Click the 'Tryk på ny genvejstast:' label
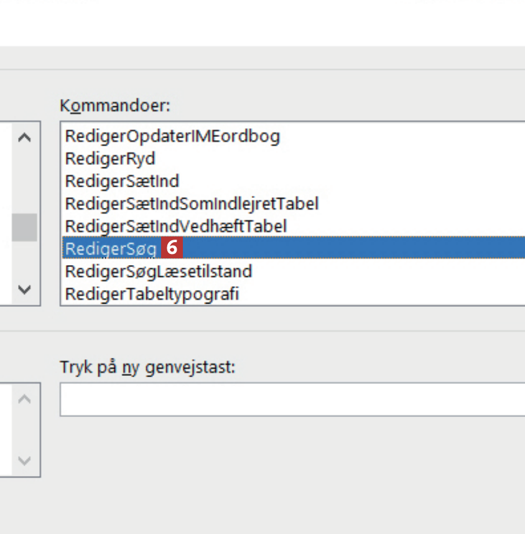Viewport: 525px width, 534px height. pyautogui.click(x=147, y=367)
